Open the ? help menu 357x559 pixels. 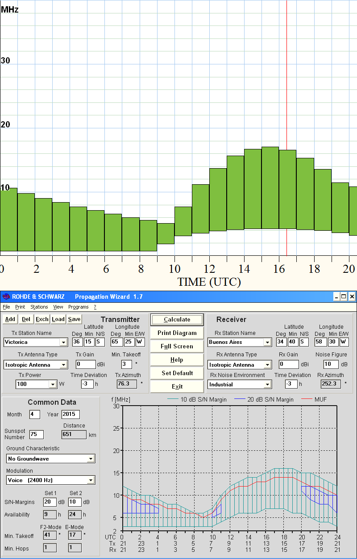click(95, 307)
